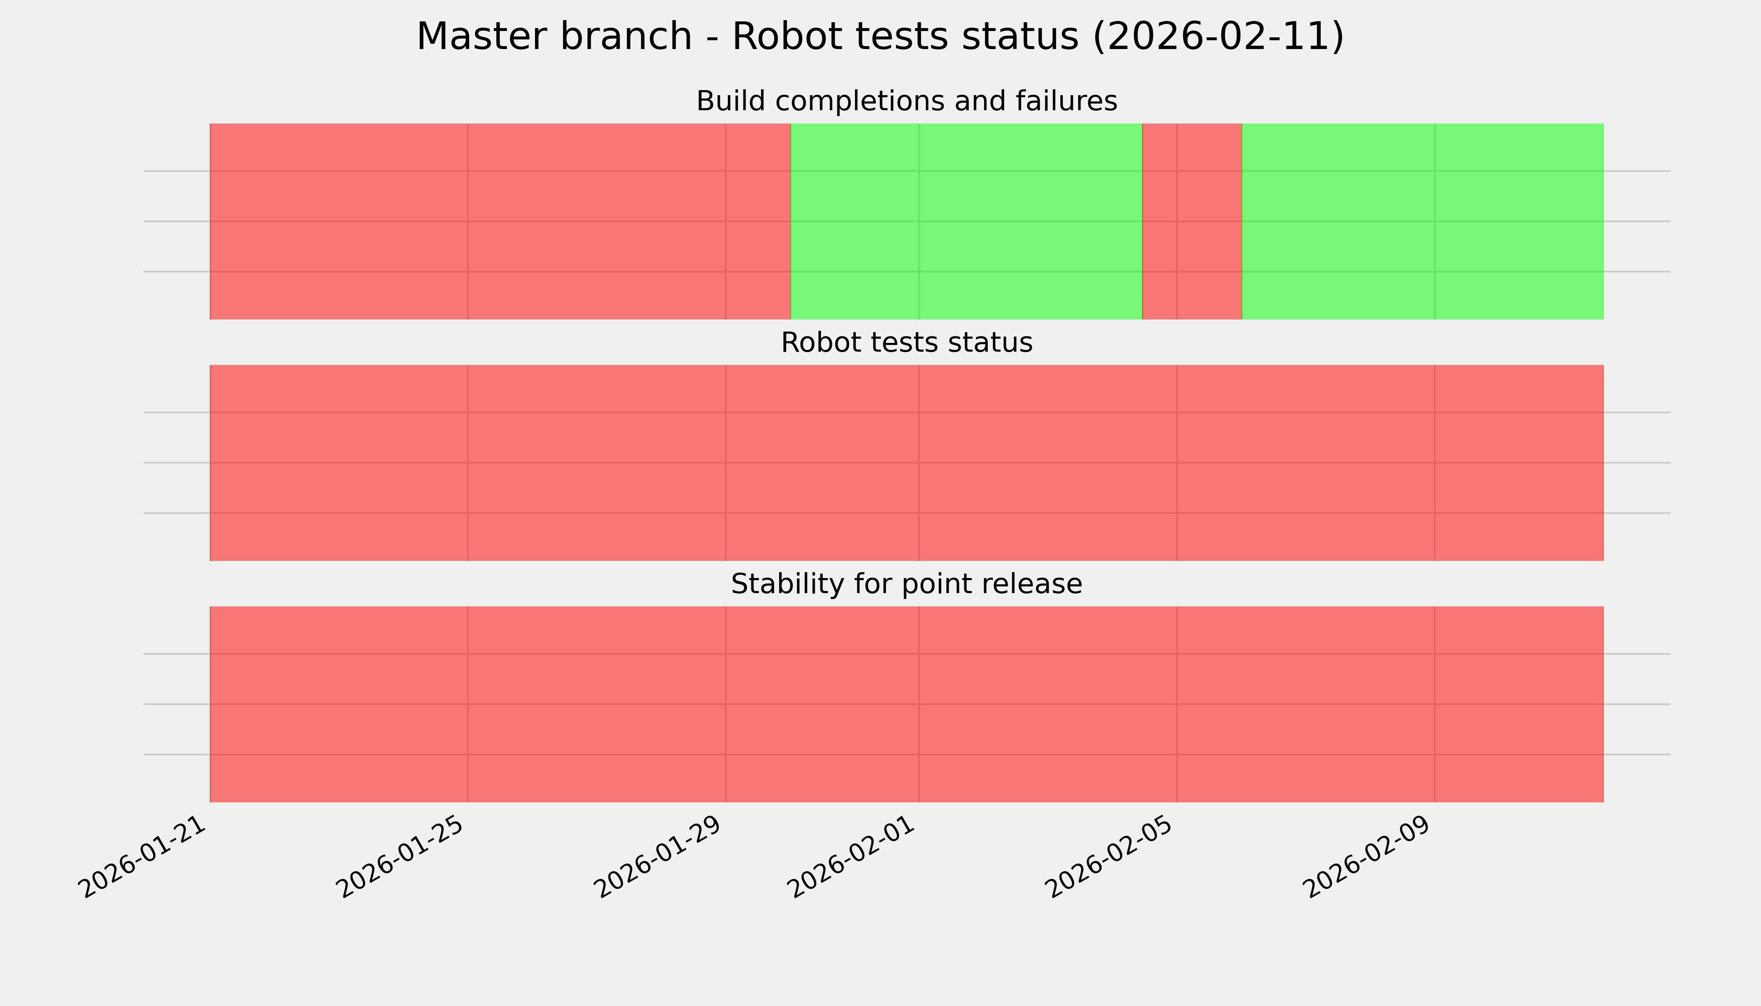
Task: Select the rightmost green build-completion block
Action: point(1422,221)
